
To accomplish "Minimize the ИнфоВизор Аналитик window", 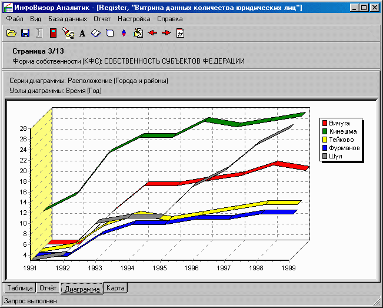I will (x=354, y=8).
